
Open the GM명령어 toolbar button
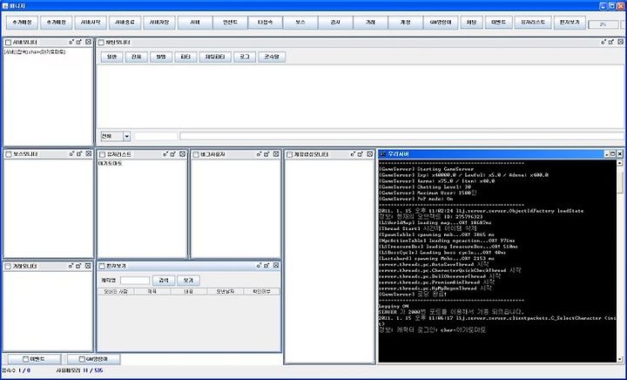pos(441,23)
